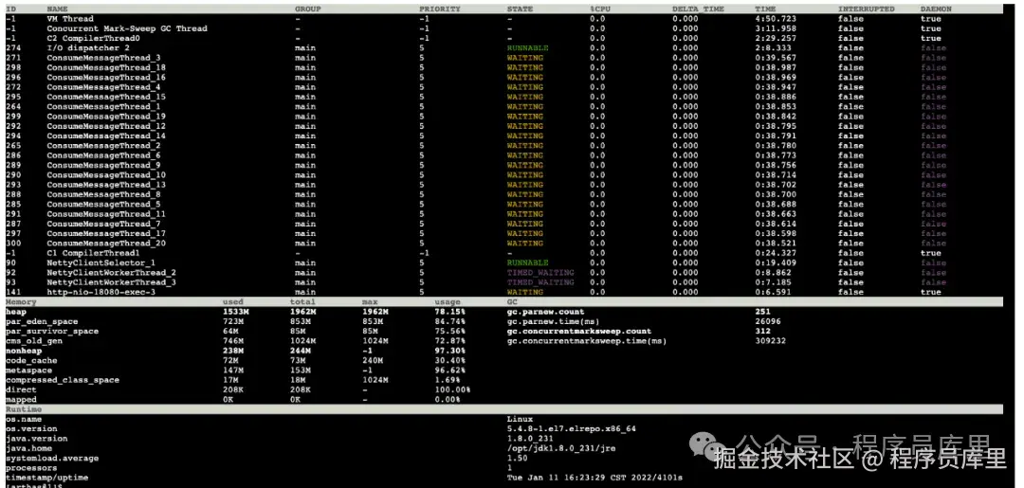Select ConsumeMessageThread_18 thread name
This screenshot has height=488, width=1024.
click(x=106, y=68)
